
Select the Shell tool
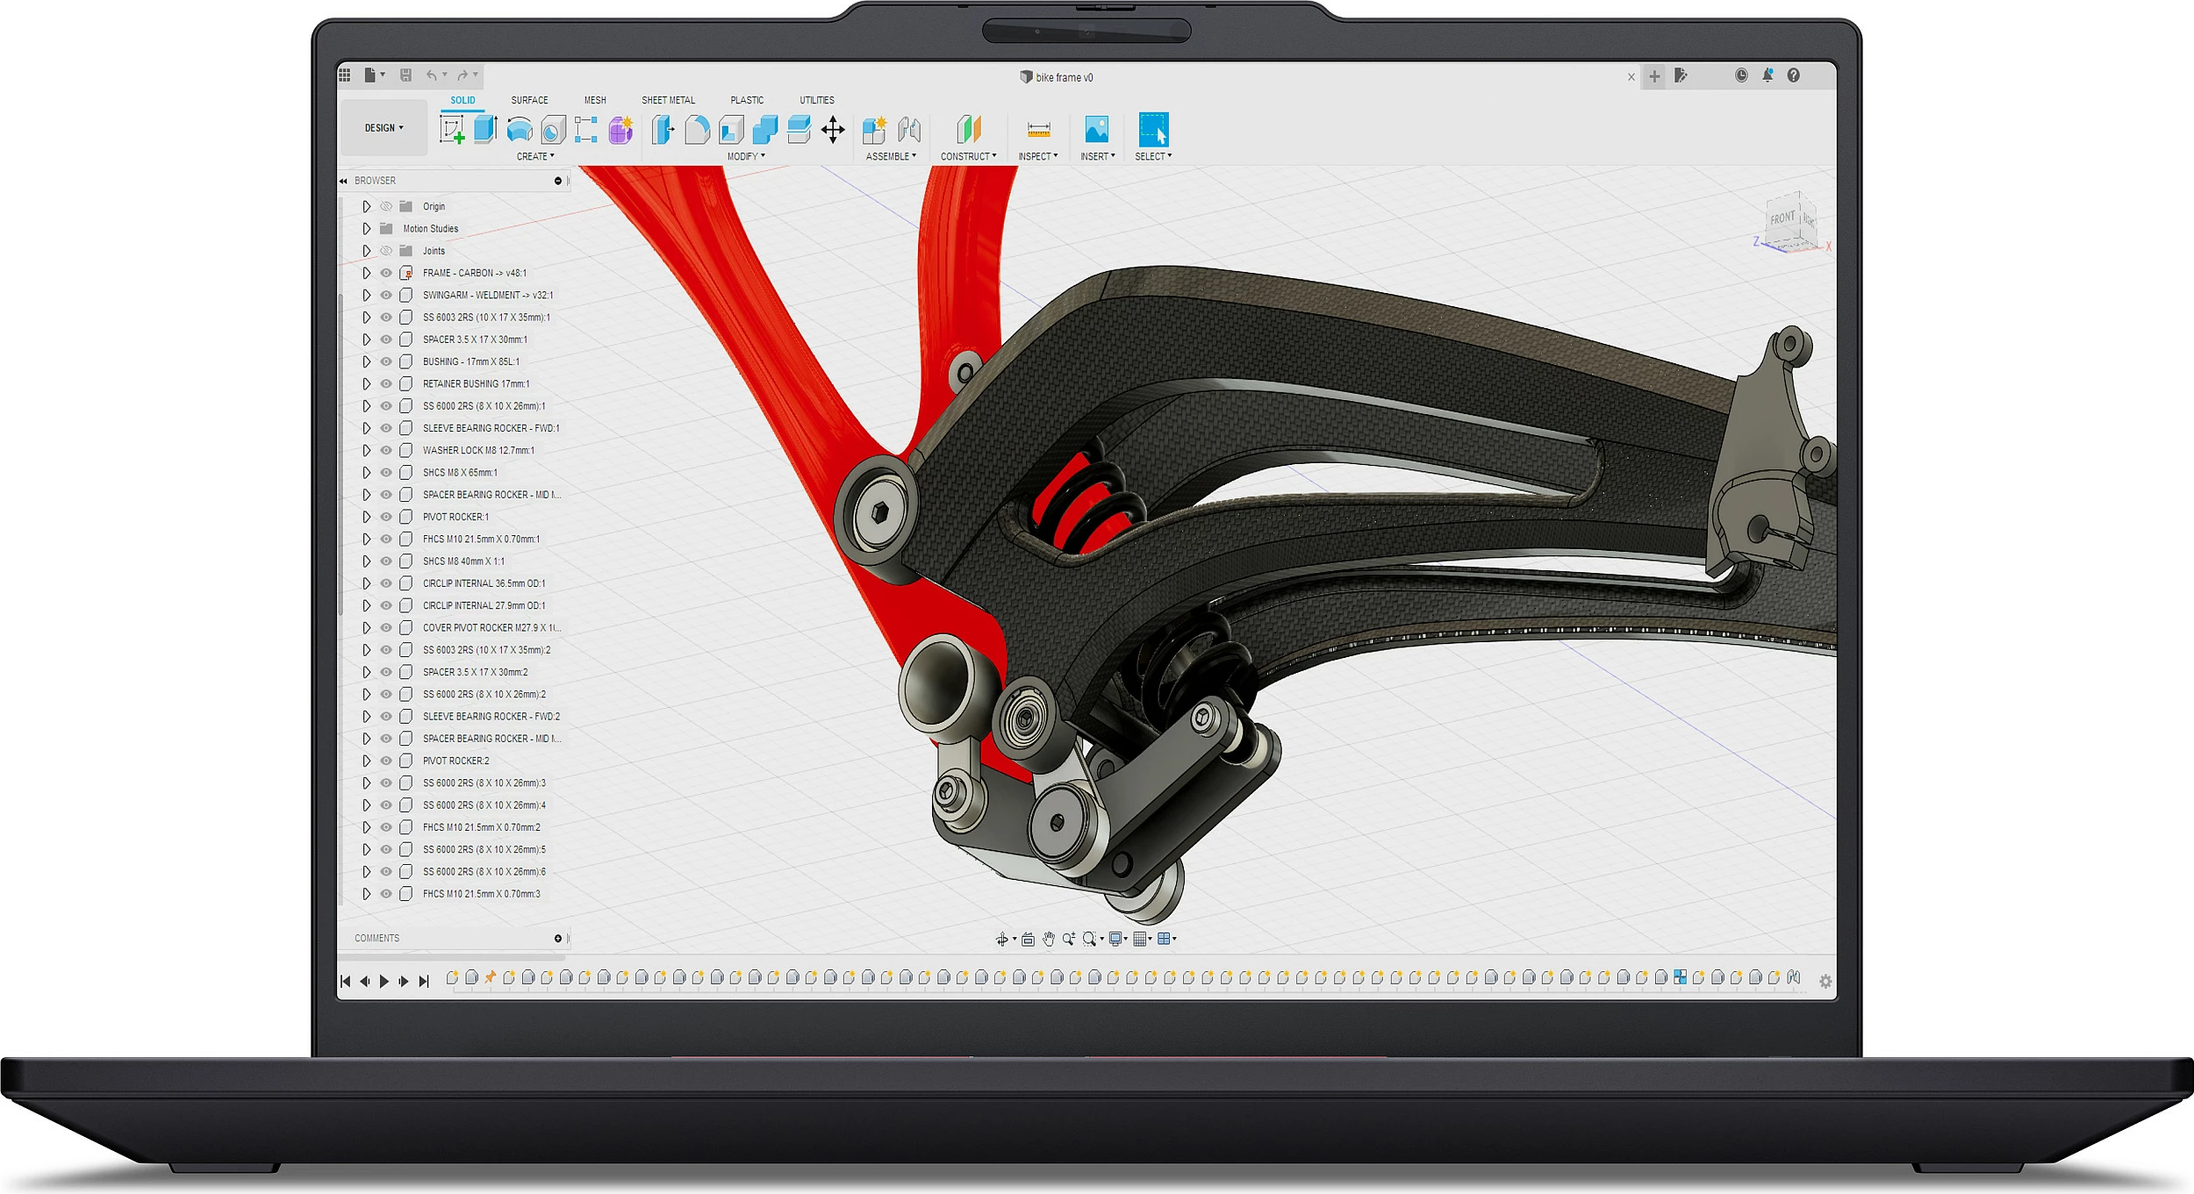coord(731,130)
